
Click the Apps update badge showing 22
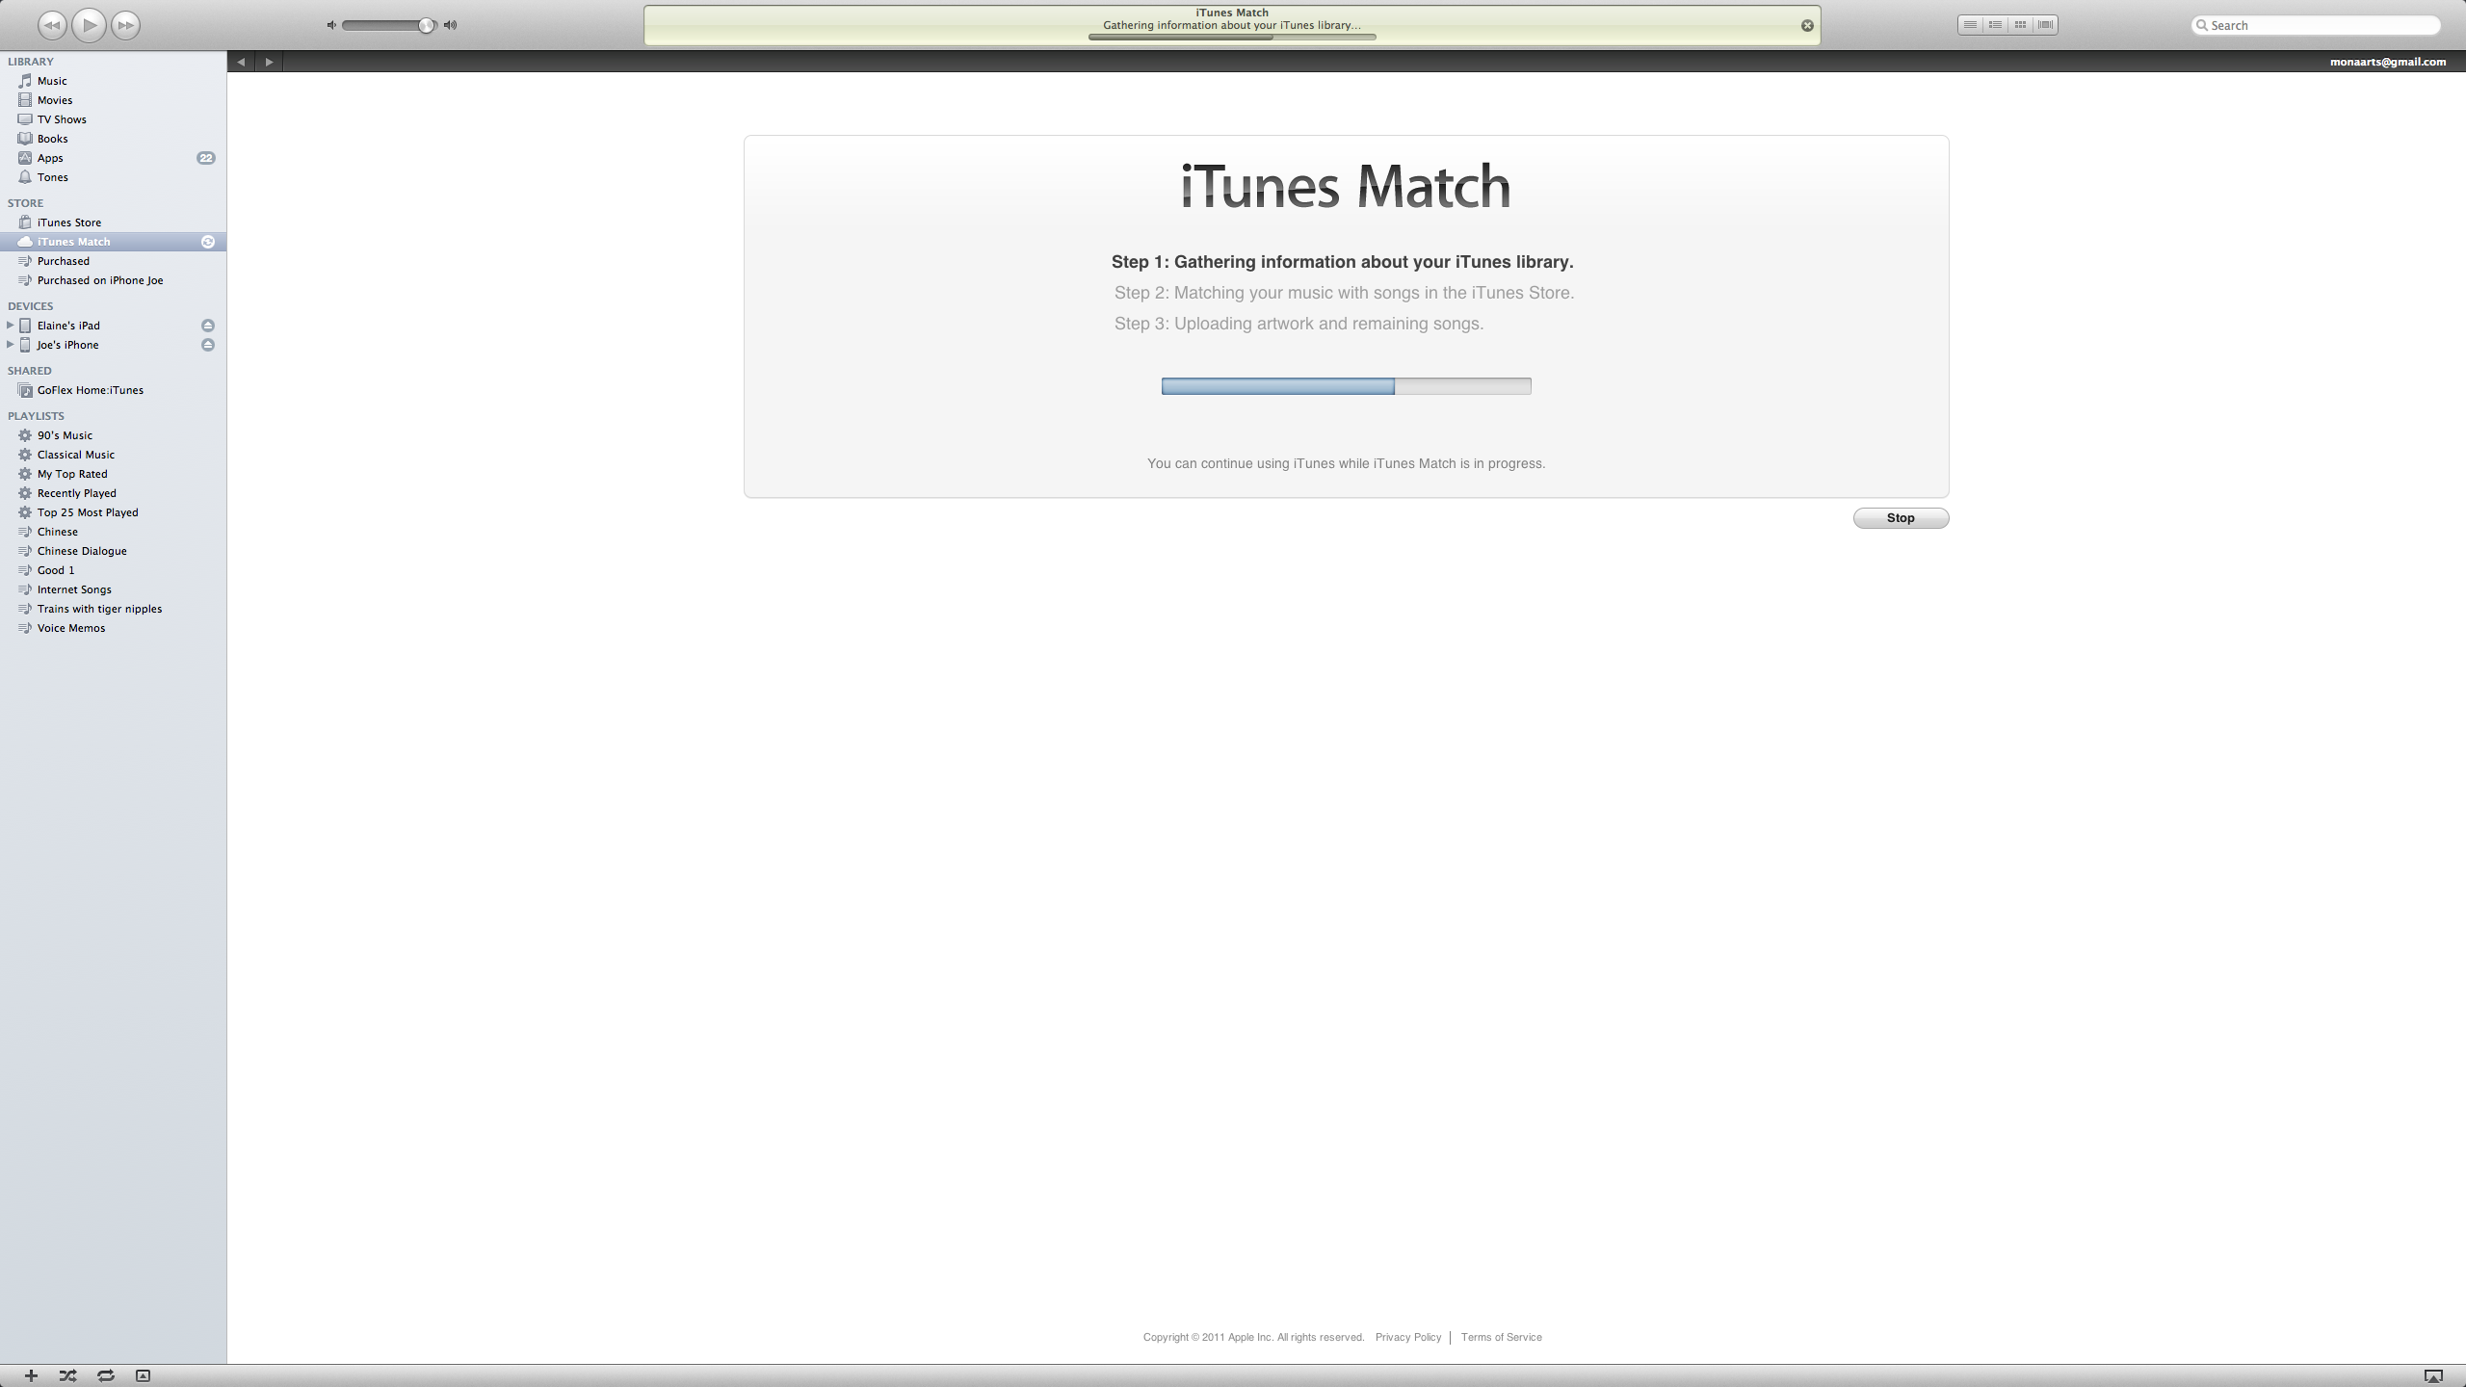click(x=206, y=158)
